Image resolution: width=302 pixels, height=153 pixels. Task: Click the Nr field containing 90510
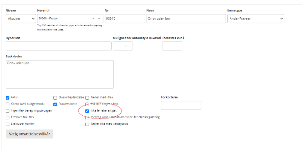pos(125,19)
